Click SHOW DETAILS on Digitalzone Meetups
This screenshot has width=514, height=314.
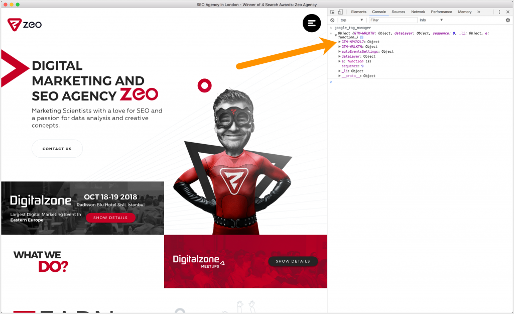coord(293,261)
